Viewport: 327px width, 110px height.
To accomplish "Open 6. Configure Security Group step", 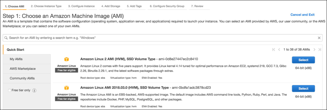I will [x=167, y=6].
